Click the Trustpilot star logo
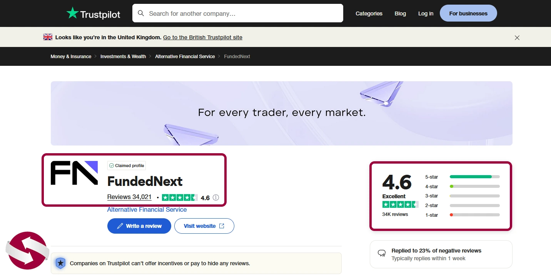551x276 pixels. tap(72, 13)
